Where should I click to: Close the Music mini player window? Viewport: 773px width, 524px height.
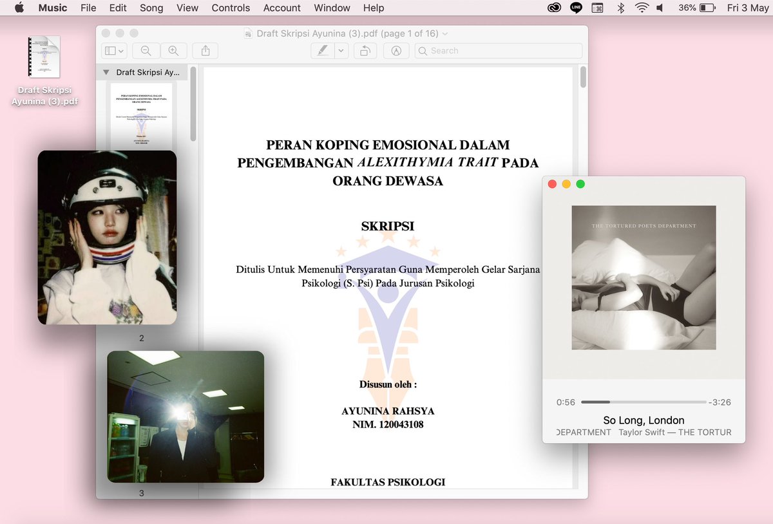point(552,184)
